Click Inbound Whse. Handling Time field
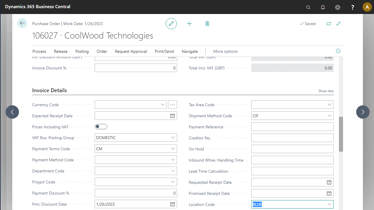Viewport: 374px width, 210px height. pyautogui.click(x=292, y=160)
